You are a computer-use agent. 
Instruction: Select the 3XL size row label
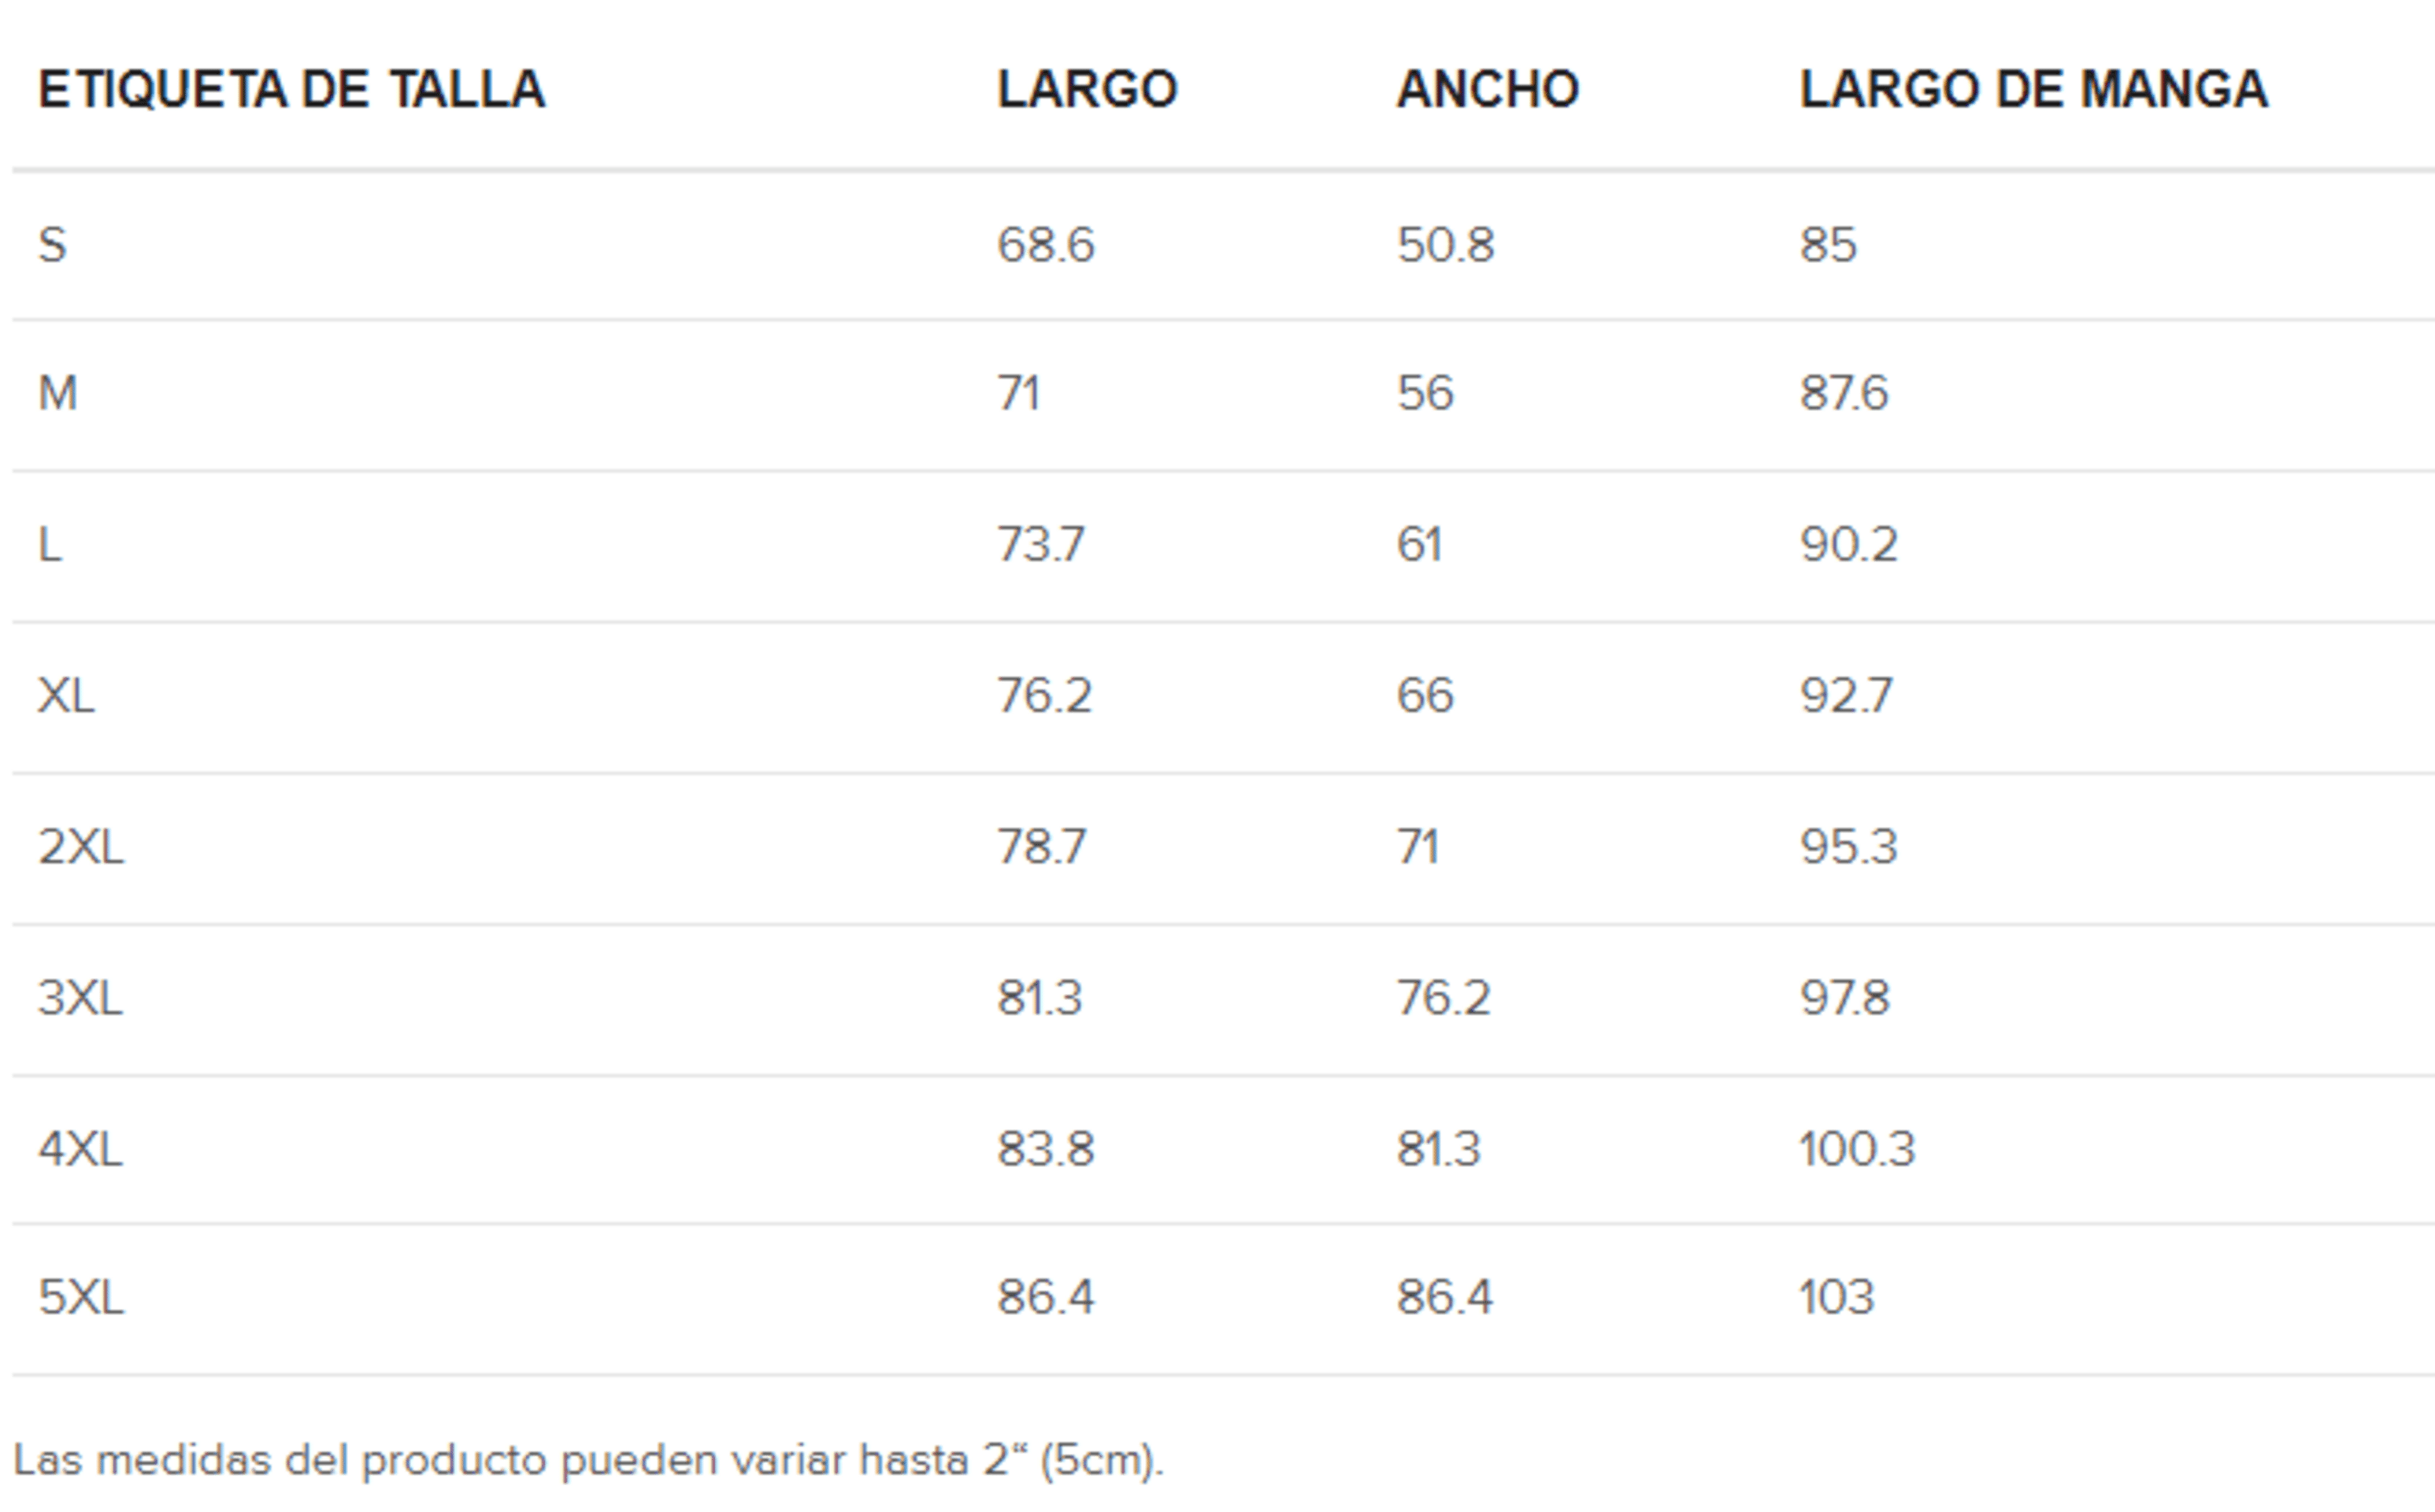(80, 998)
